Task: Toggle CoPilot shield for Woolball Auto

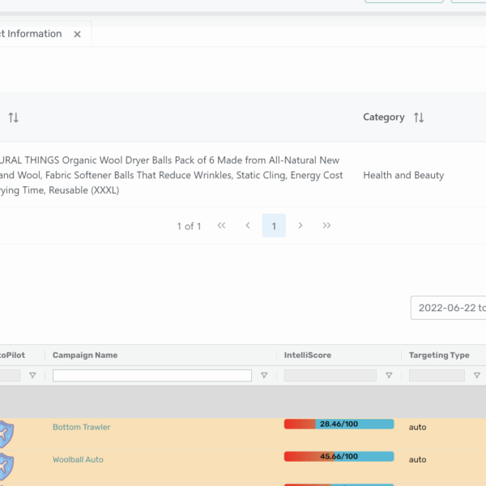Action: (6, 467)
